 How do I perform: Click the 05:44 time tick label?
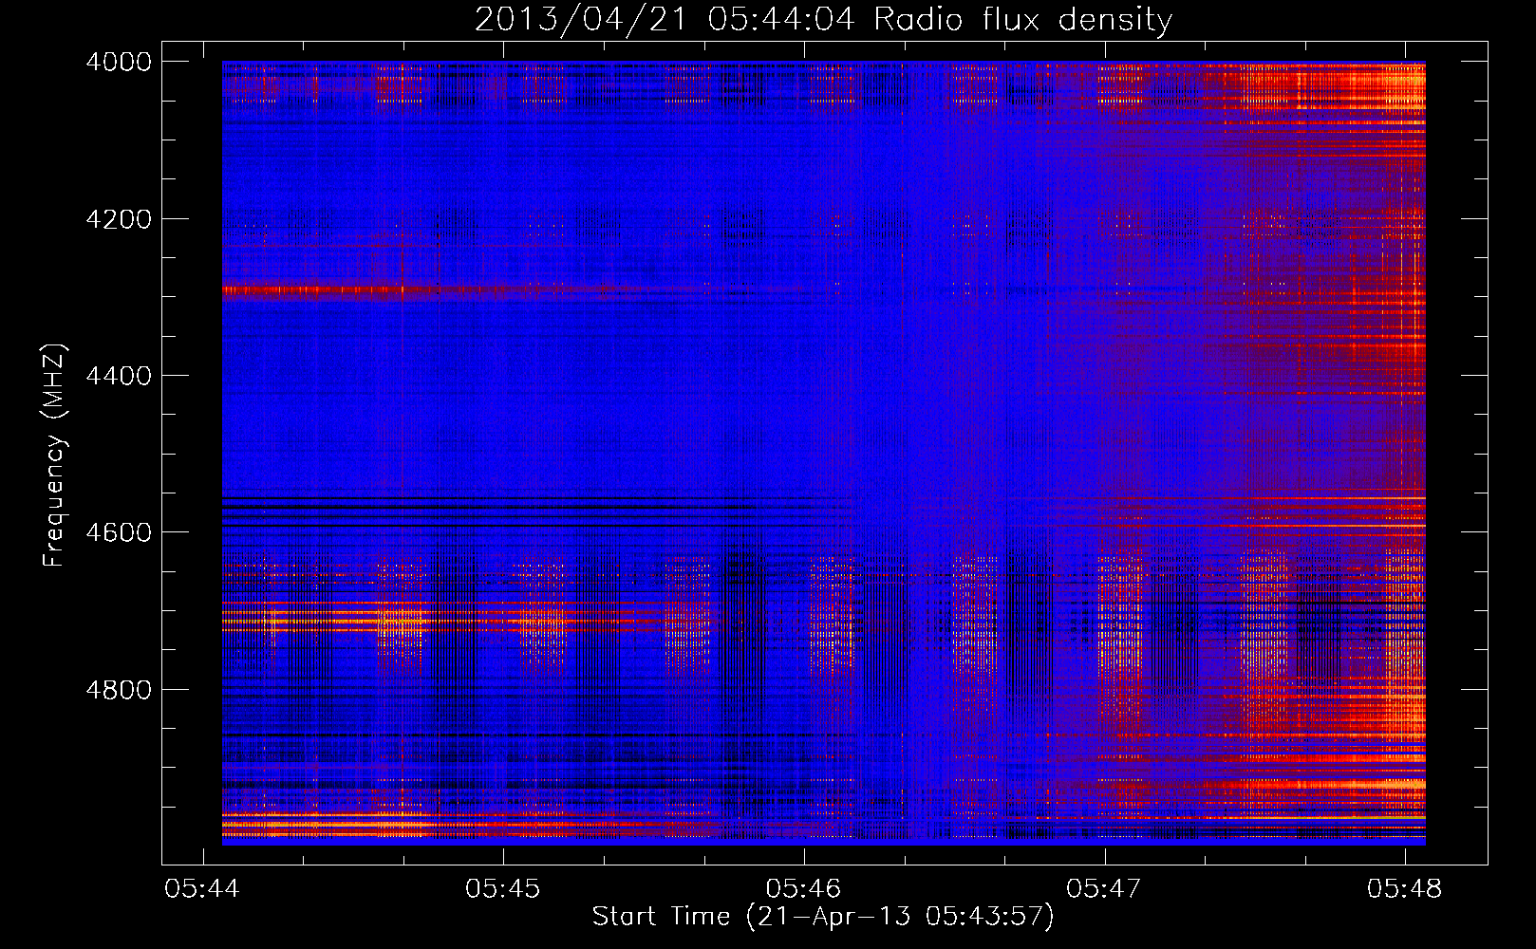202,888
